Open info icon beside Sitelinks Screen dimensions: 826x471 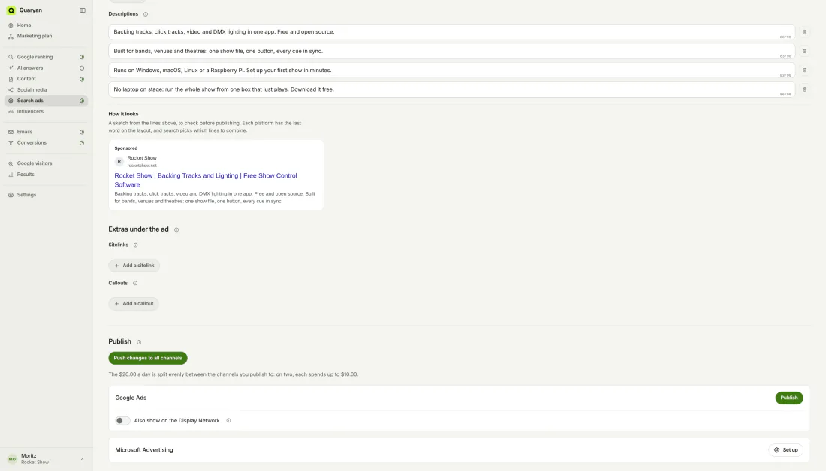point(135,244)
